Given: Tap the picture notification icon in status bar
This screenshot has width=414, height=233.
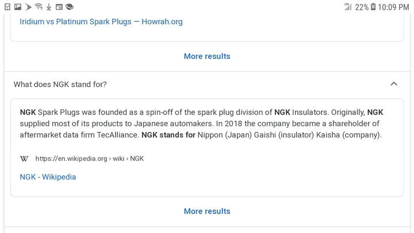Looking at the screenshot, I should click(18, 7).
